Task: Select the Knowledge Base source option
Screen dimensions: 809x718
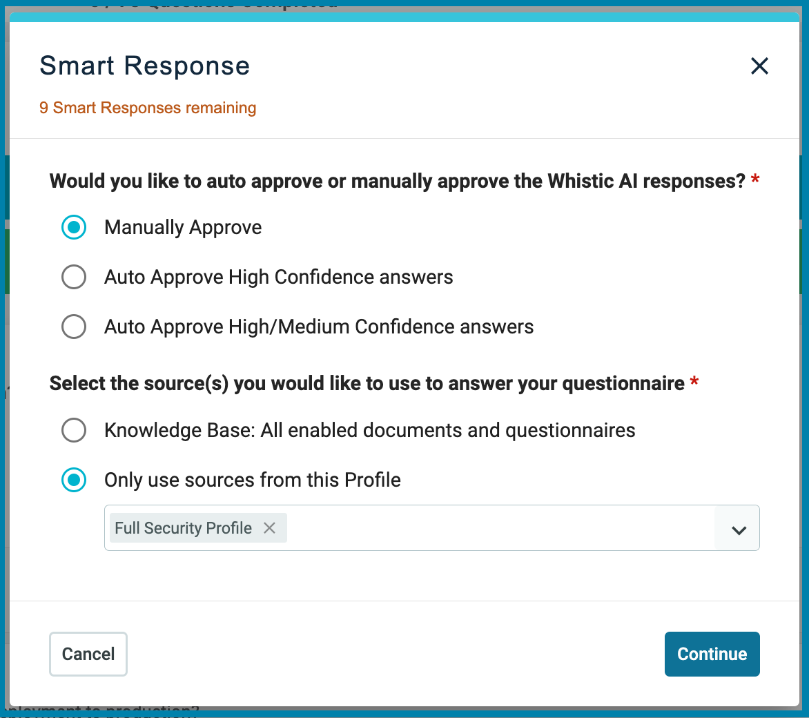Action: (x=74, y=430)
